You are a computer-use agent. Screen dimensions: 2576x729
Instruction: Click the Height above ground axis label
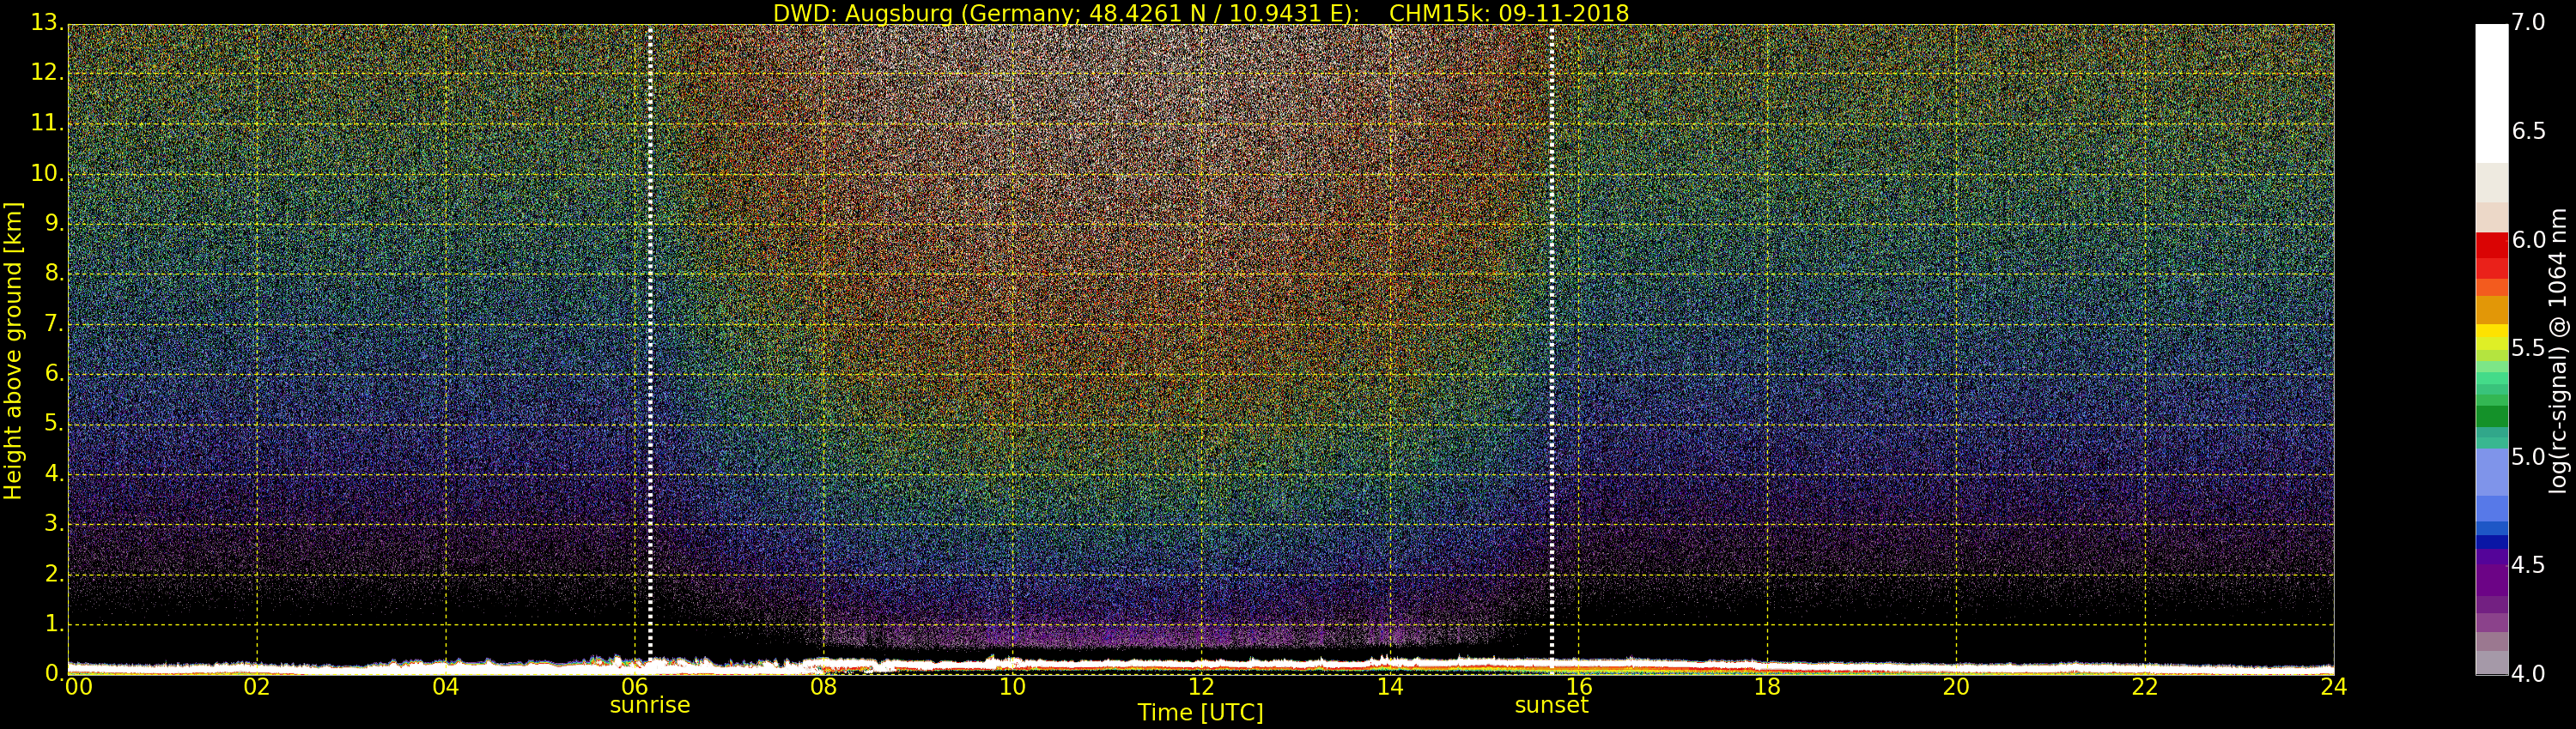(x=13, y=350)
